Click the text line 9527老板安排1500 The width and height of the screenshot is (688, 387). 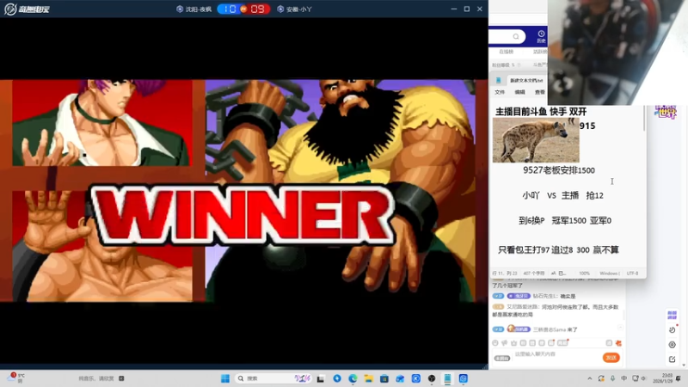click(558, 170)
